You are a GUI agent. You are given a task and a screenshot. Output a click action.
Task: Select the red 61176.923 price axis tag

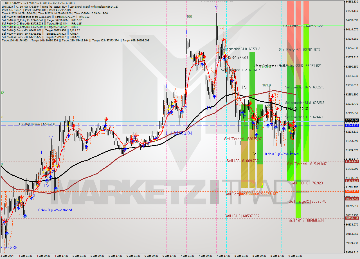(352, 181)
